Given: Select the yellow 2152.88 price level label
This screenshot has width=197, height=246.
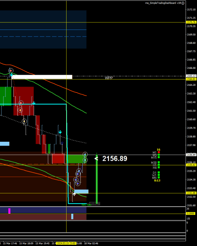Looking at the screenshot, I should 191,193.
